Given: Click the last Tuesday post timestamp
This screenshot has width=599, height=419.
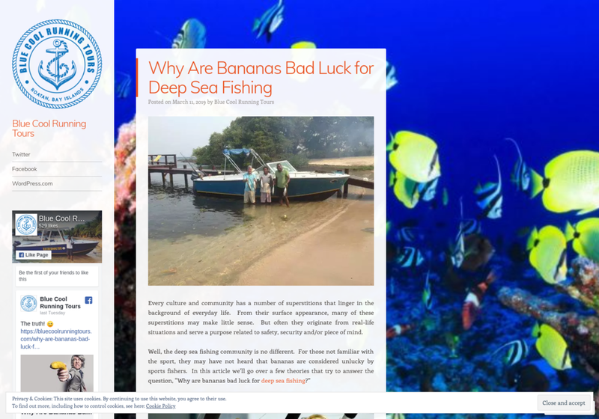Looking at the screenshot, I should (x=52, y=313).
